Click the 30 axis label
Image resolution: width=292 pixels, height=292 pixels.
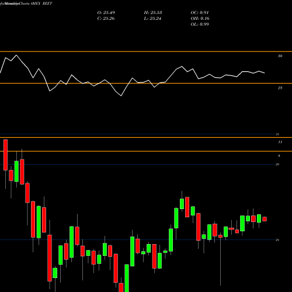pos(280,56)
